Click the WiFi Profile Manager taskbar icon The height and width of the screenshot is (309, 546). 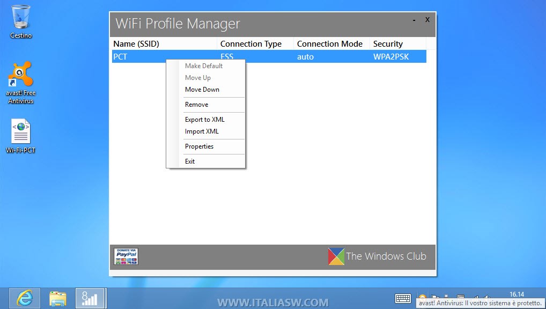(x=90, y=298)
